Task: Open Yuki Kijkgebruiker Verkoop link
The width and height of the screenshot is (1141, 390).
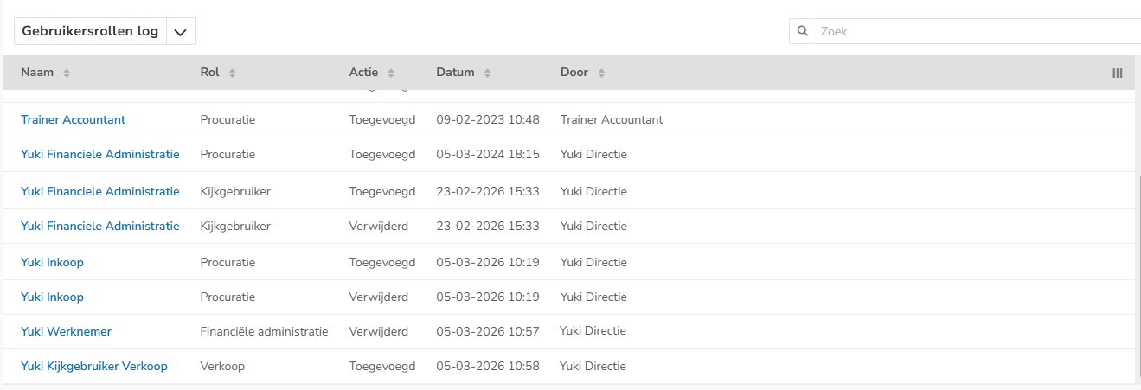Action: point(93,366)
